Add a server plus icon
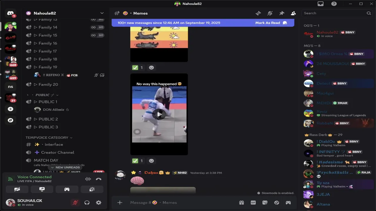This screenshot has width=376, height=211. [11, 109]
